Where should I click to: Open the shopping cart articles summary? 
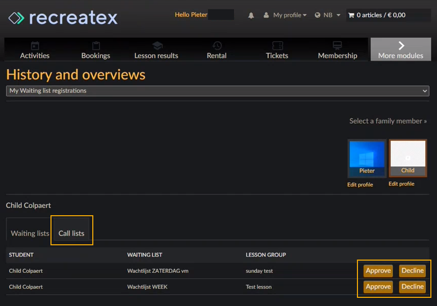tap(376, 15)
